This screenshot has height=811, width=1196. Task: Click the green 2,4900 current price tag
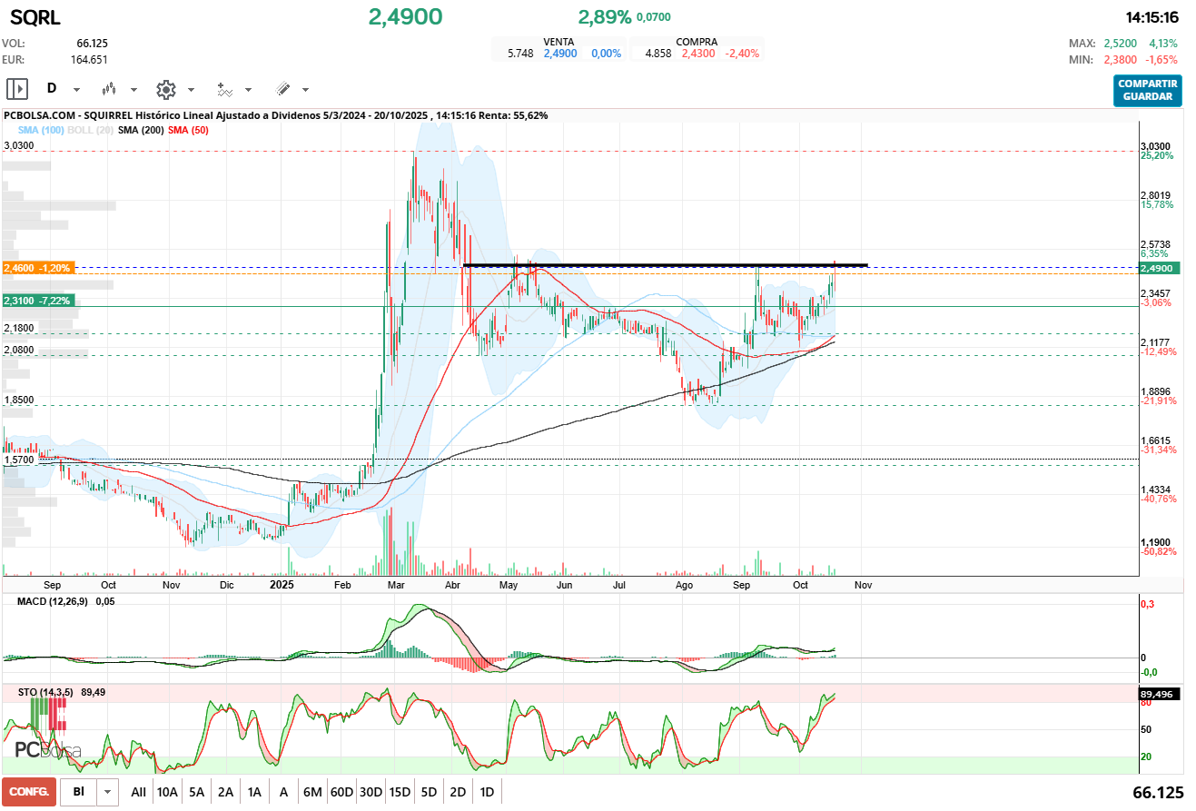click(x=1158, y=269)
